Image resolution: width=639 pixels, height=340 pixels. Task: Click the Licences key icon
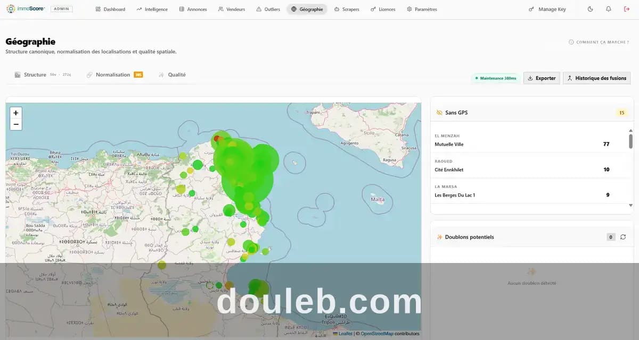[x=373, y=9]
